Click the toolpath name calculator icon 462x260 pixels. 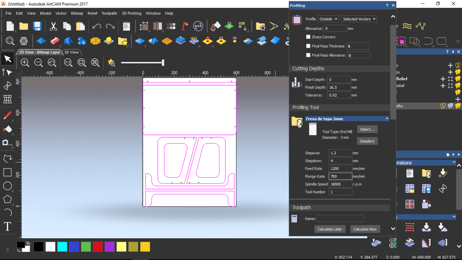pyautogui.click(x=294, y=219)
